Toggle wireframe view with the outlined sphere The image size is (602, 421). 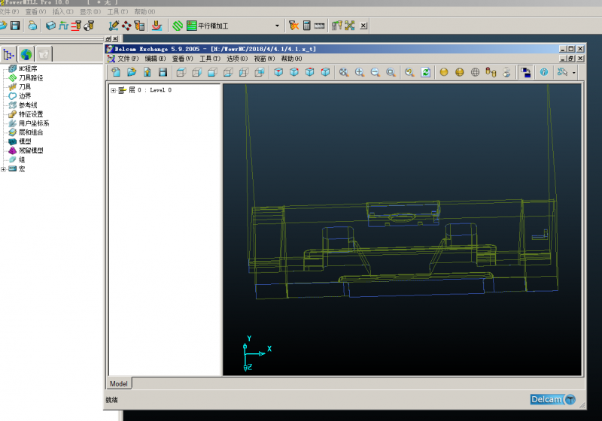[475, 72]
